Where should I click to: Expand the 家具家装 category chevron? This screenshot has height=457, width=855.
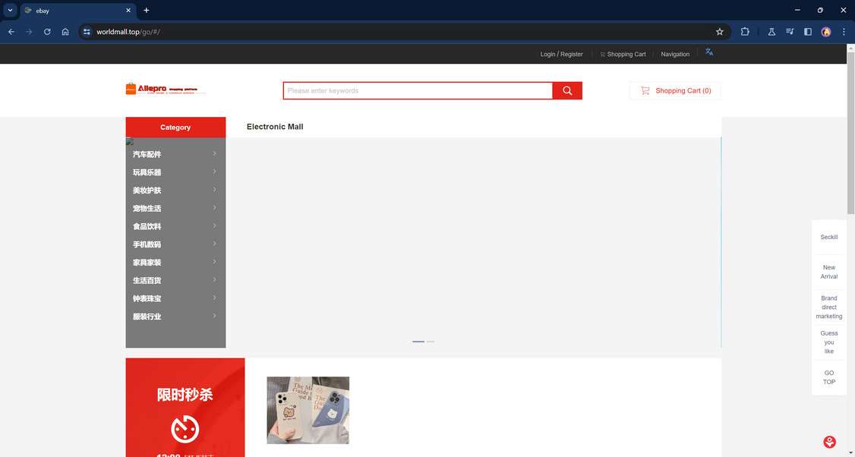[x=215, y=262]
